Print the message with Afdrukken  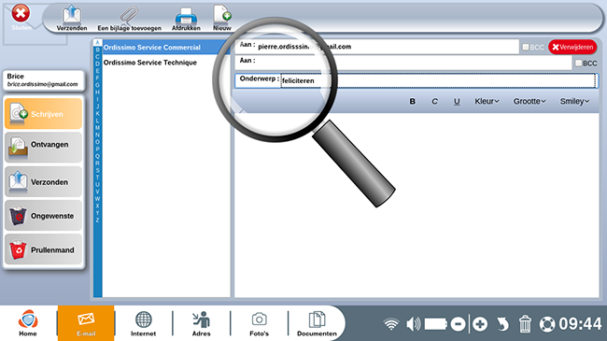186,18
